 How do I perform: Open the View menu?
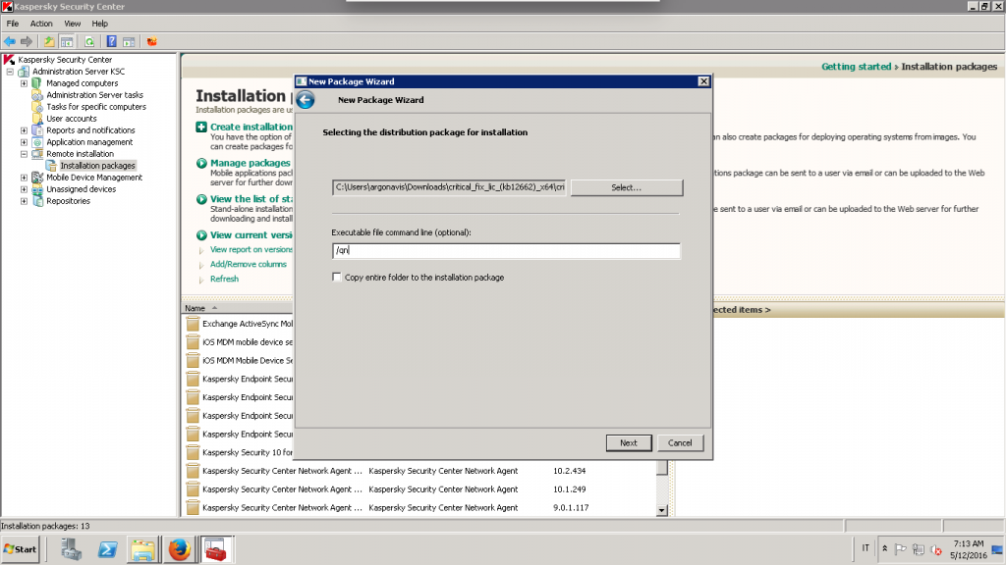click(x=72, y=24)
